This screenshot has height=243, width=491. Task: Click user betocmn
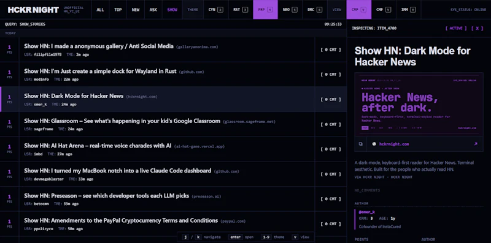coord(41,204)
